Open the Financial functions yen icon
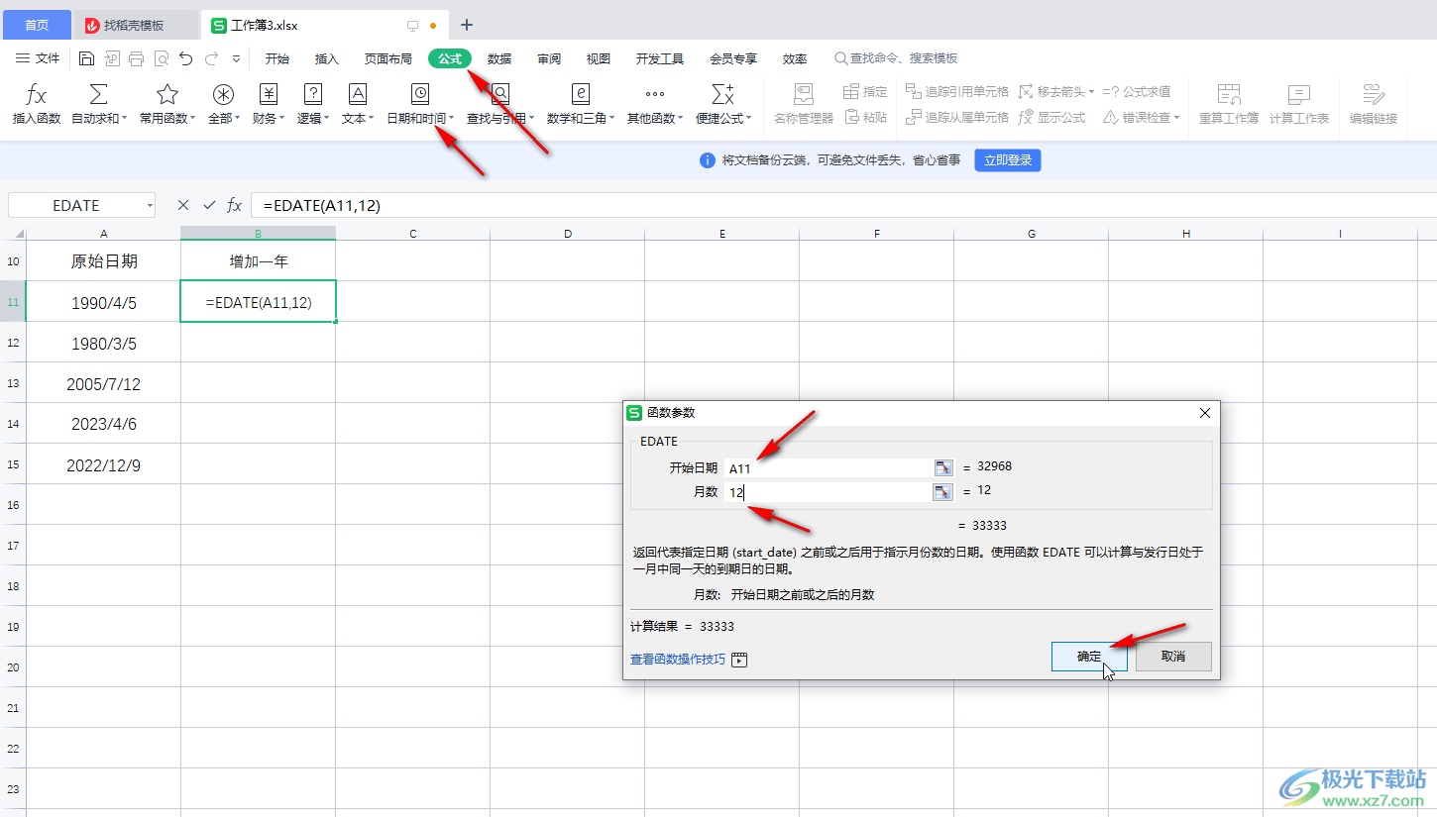 click(x=269, y=94)
